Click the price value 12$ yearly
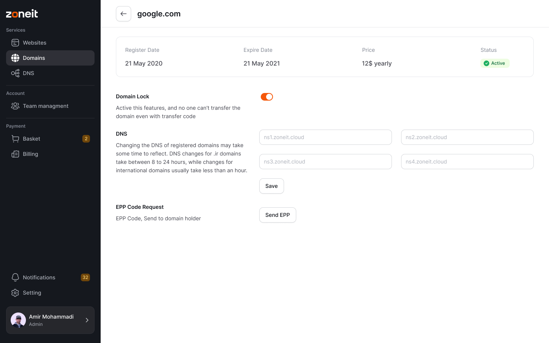Viewport: 549px width, 343px height. coord(377,63)
